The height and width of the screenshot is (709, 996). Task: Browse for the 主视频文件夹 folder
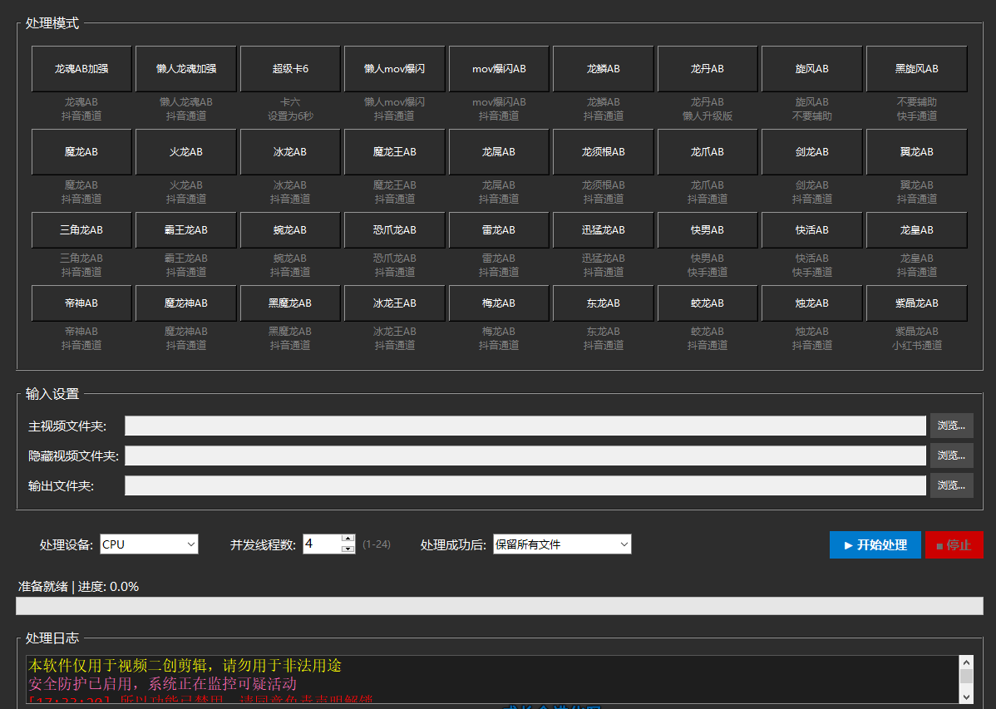(x=951, y=426)
